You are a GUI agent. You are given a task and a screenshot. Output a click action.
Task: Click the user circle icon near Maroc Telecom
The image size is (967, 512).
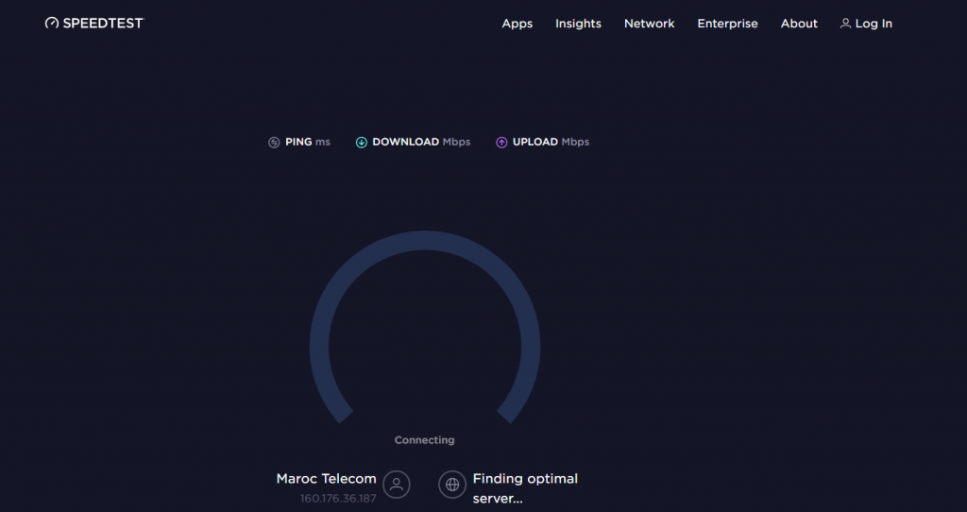pyautogui.click(x=397, y=485)
